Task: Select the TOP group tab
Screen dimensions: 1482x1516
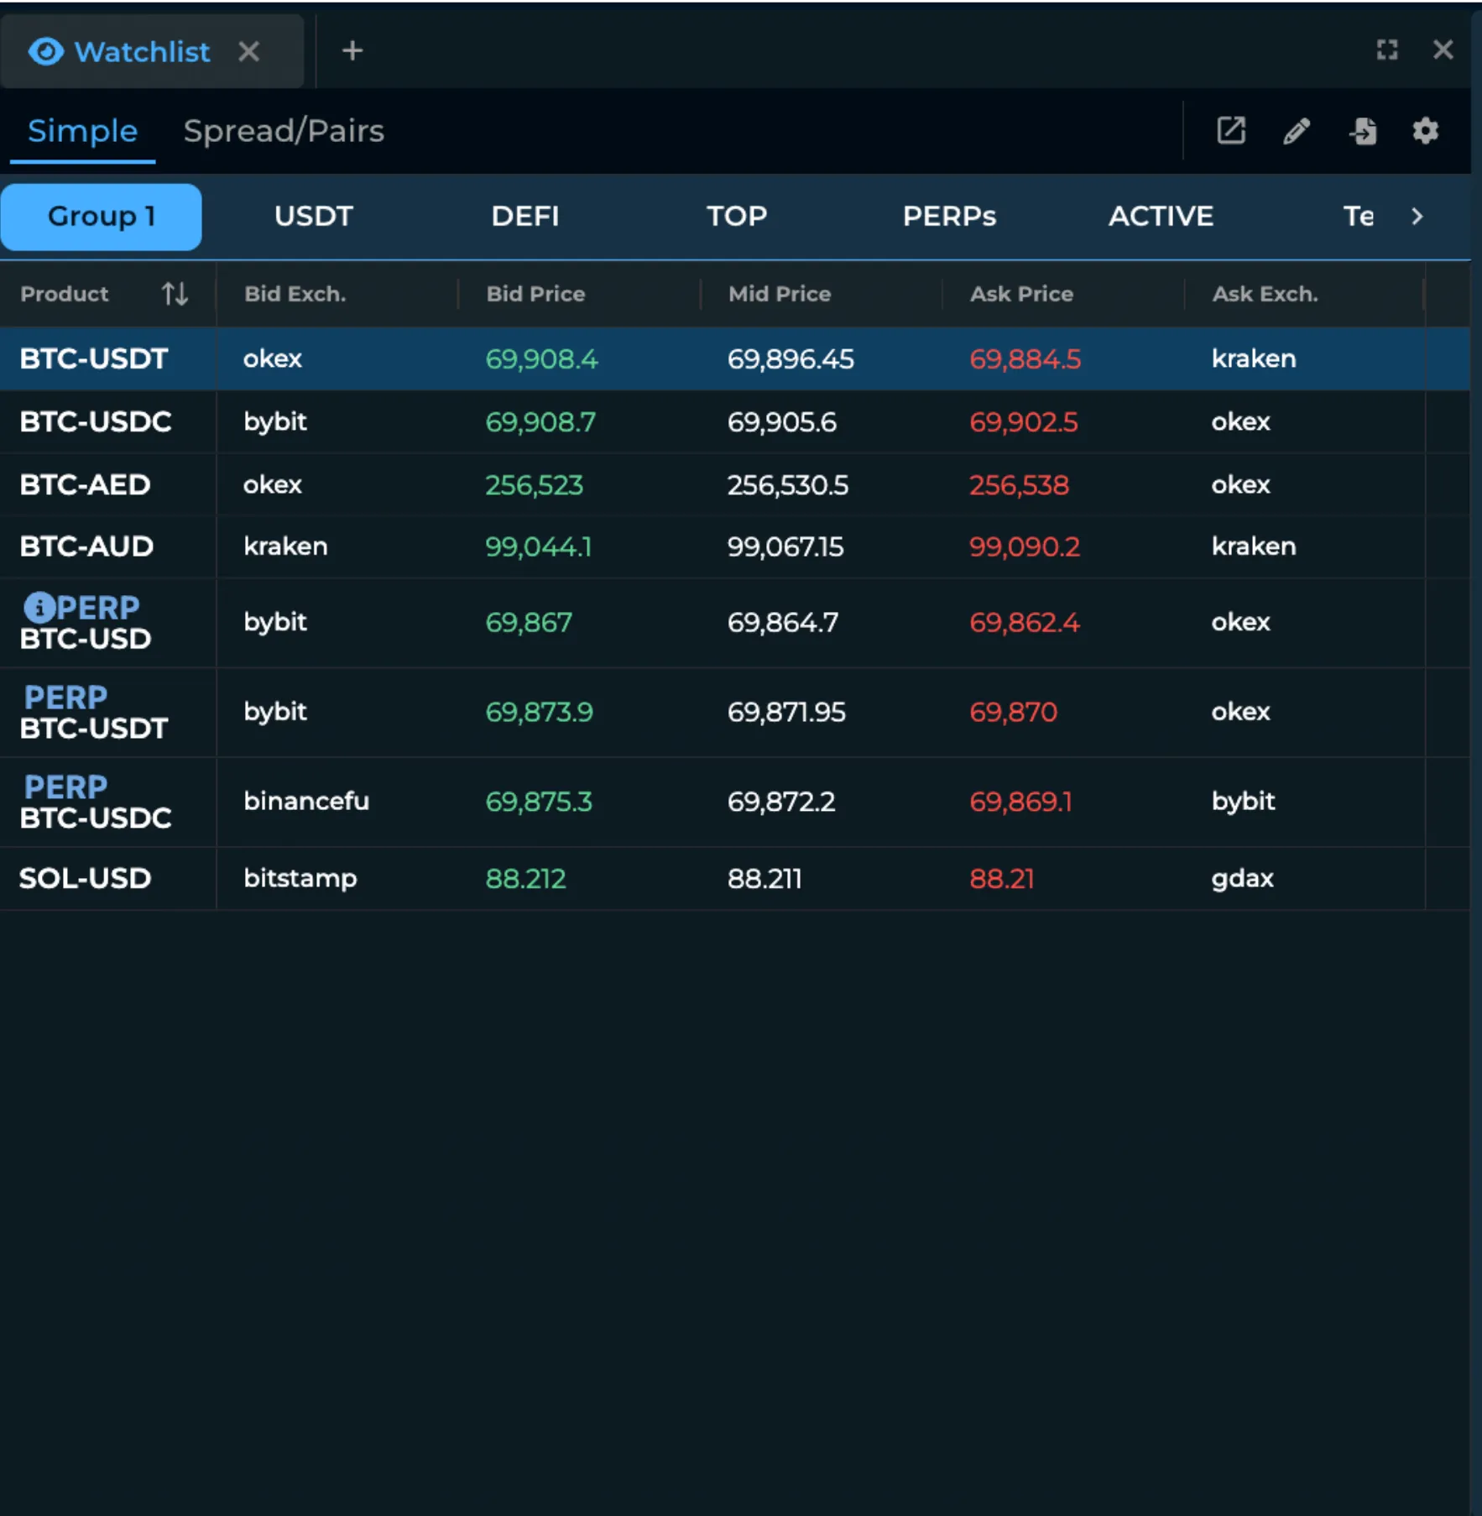Action: (737, 217)
